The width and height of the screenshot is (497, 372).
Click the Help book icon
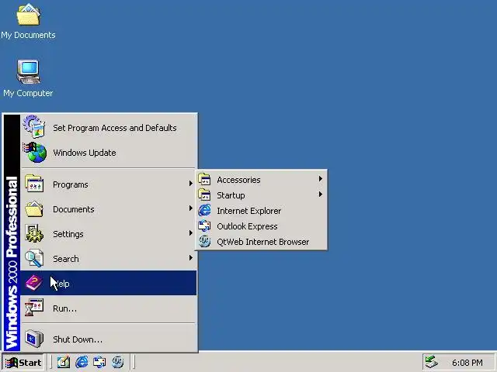coord(33,283)
